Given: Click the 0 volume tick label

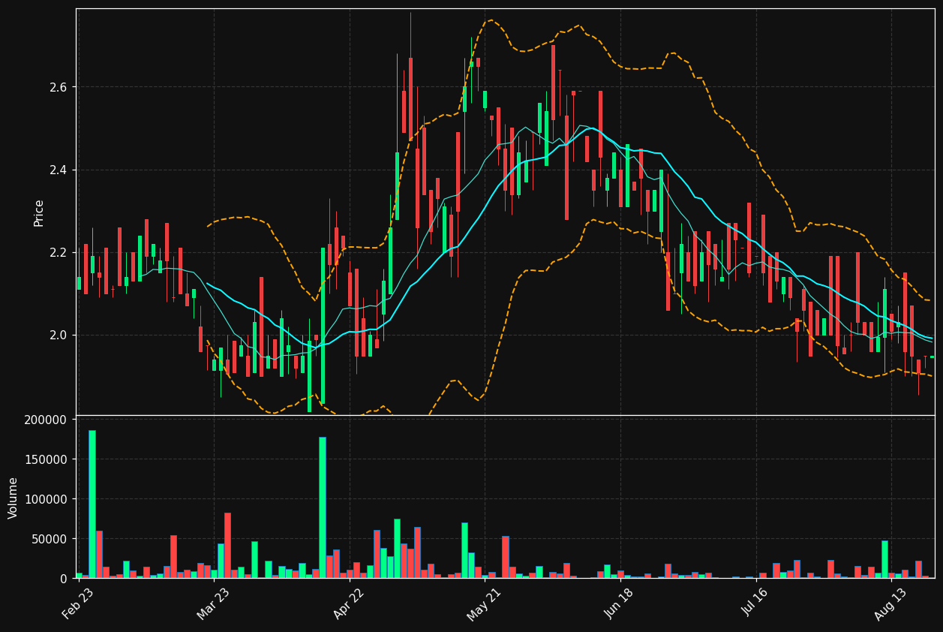Looking at the screenshot, I should pos(63,579).
